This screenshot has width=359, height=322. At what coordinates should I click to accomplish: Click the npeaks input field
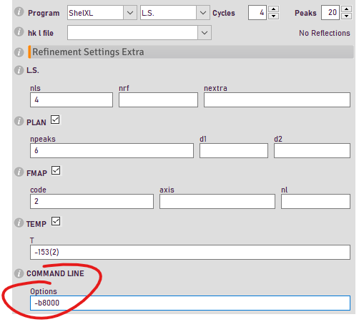coord(112,151)
